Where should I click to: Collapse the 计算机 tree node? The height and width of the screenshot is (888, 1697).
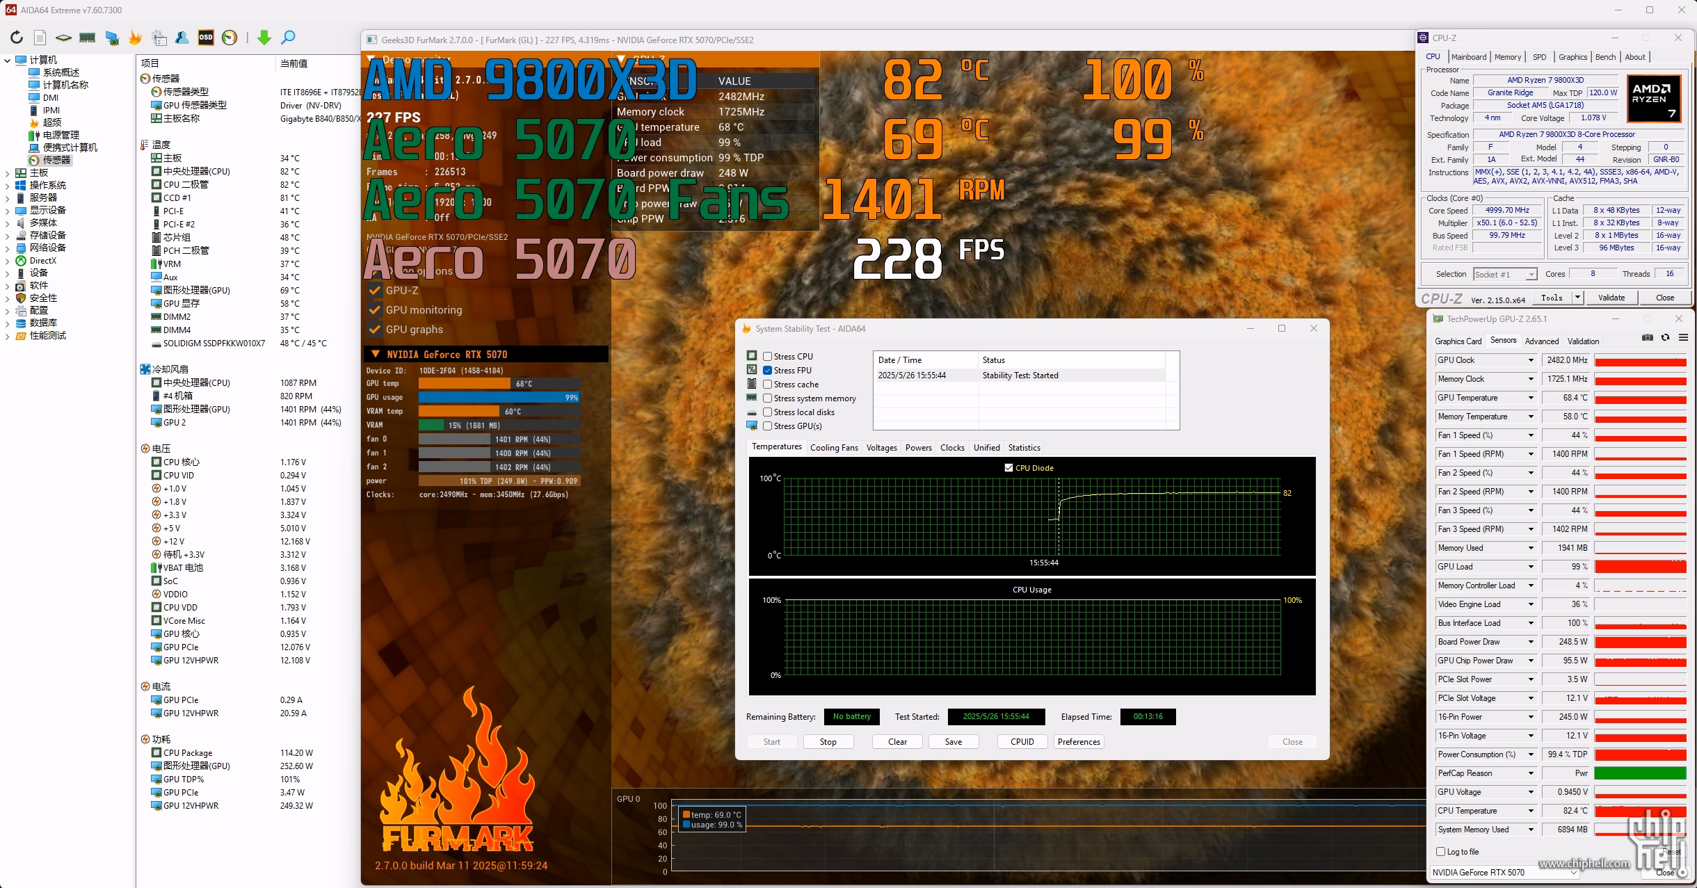click(7, 60)
